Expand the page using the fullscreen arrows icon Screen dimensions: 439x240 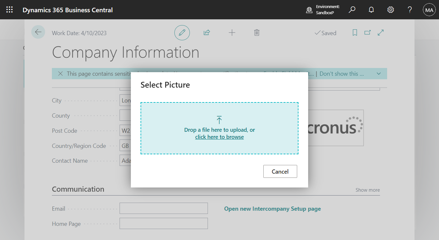pyautogui.click(x=381, y=33)
